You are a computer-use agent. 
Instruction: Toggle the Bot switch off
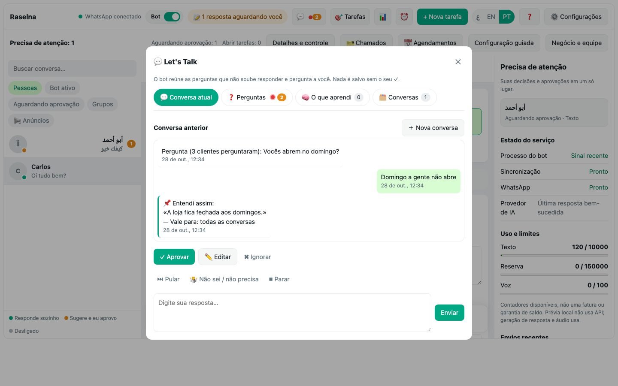pos(172,17)
